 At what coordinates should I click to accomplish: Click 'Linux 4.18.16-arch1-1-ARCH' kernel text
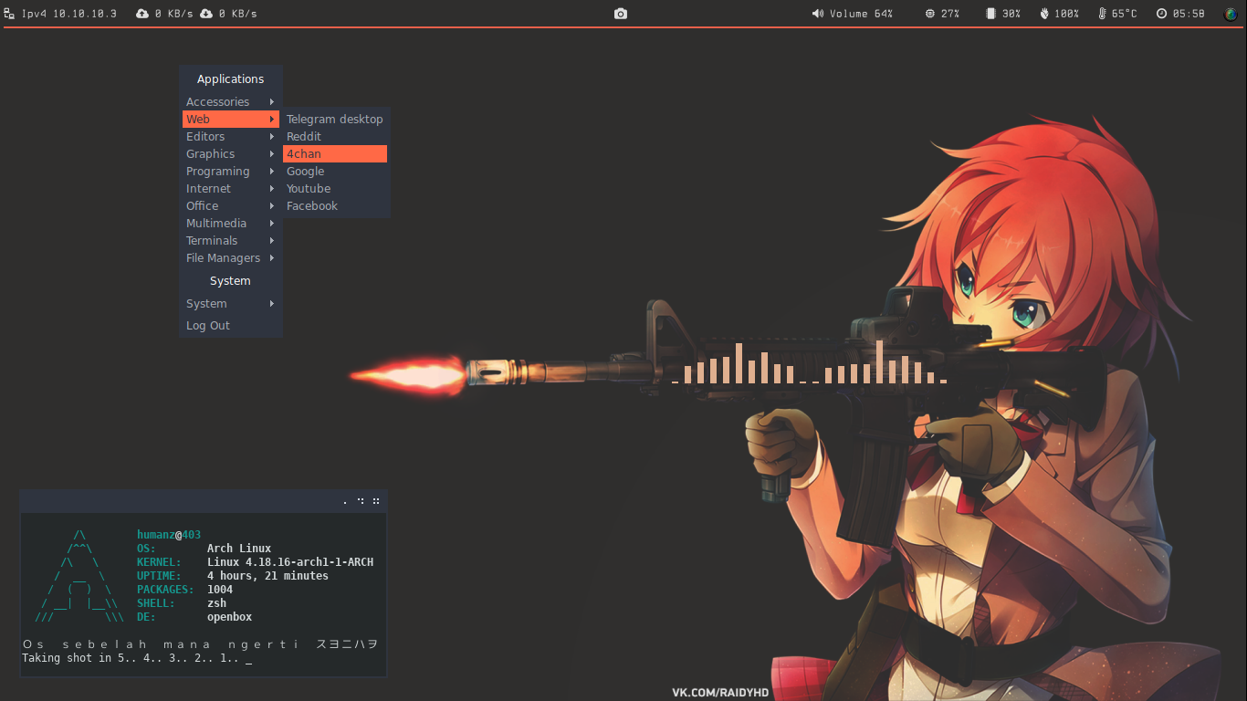click(x=290, y=562)
